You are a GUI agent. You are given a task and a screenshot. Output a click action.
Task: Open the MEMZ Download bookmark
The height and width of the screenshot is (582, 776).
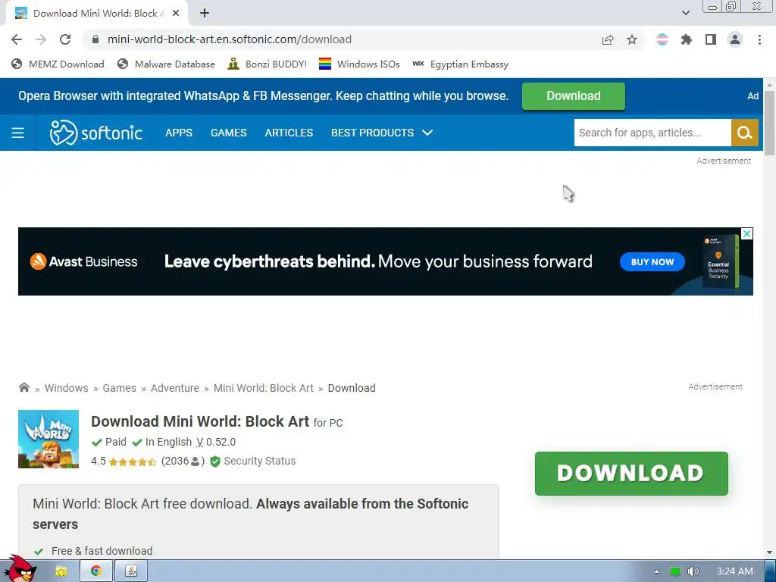(58, 64)
